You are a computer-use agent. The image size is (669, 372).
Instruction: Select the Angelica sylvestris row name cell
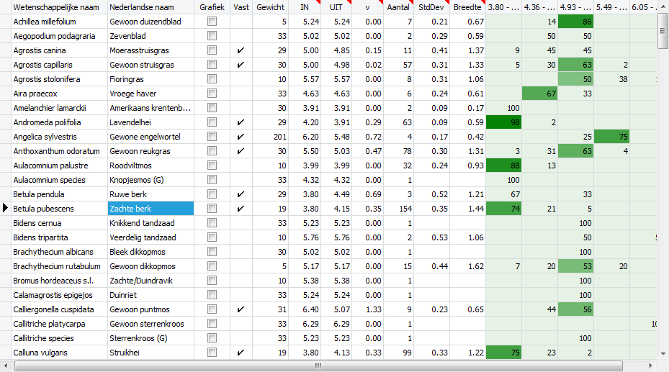coord(58,137)
